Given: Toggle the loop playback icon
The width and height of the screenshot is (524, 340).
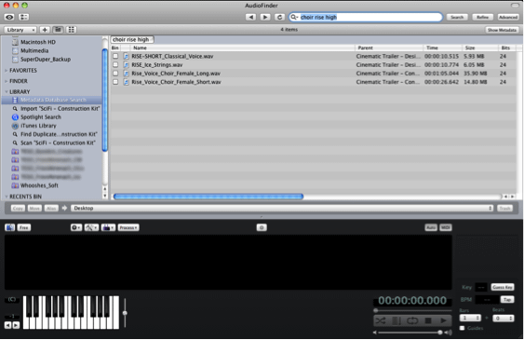Looking at the screenshot, I should click(x=412, y=320).
